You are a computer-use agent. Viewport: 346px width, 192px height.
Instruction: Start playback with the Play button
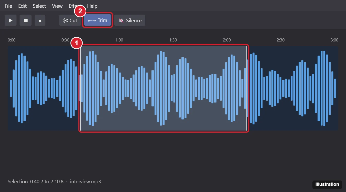(11, 20)
